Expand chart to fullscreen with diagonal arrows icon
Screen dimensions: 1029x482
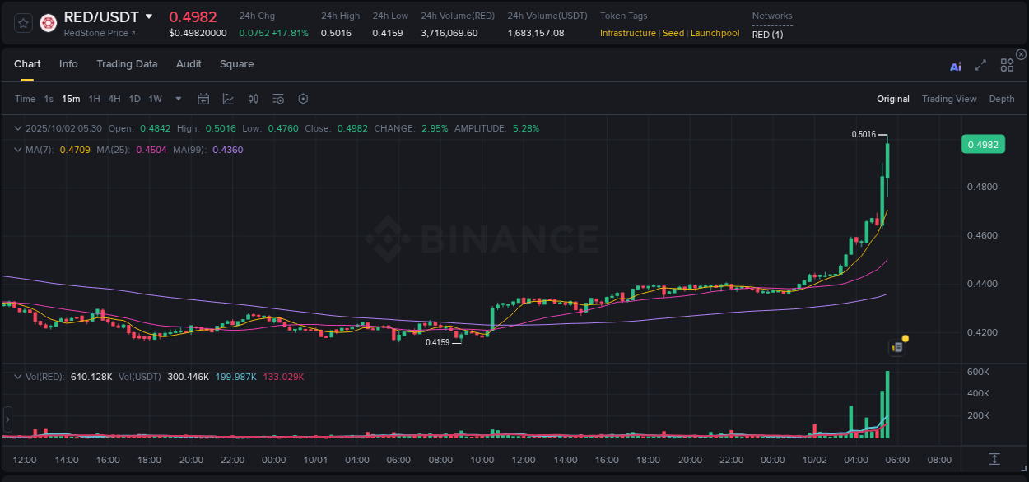pyautogui.click(x=980, y=67)
